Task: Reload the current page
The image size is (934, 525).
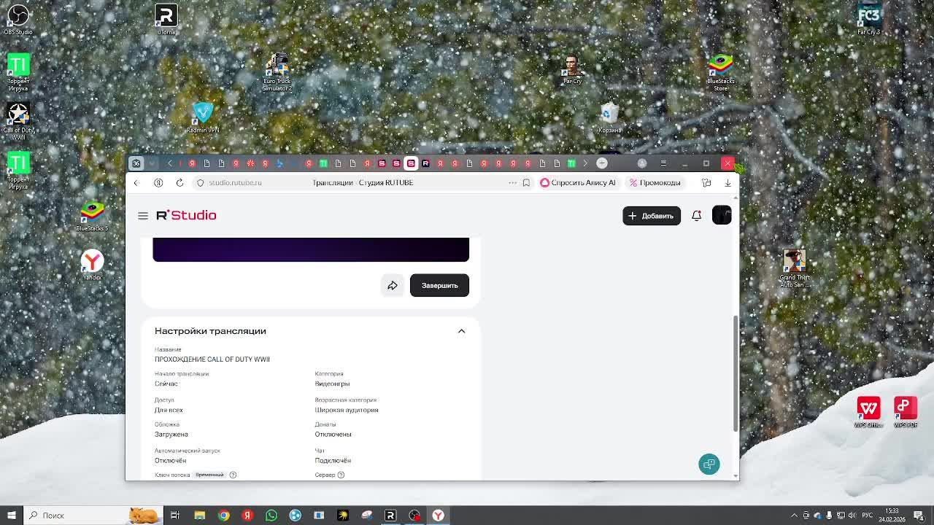Action: click(180, 183)
